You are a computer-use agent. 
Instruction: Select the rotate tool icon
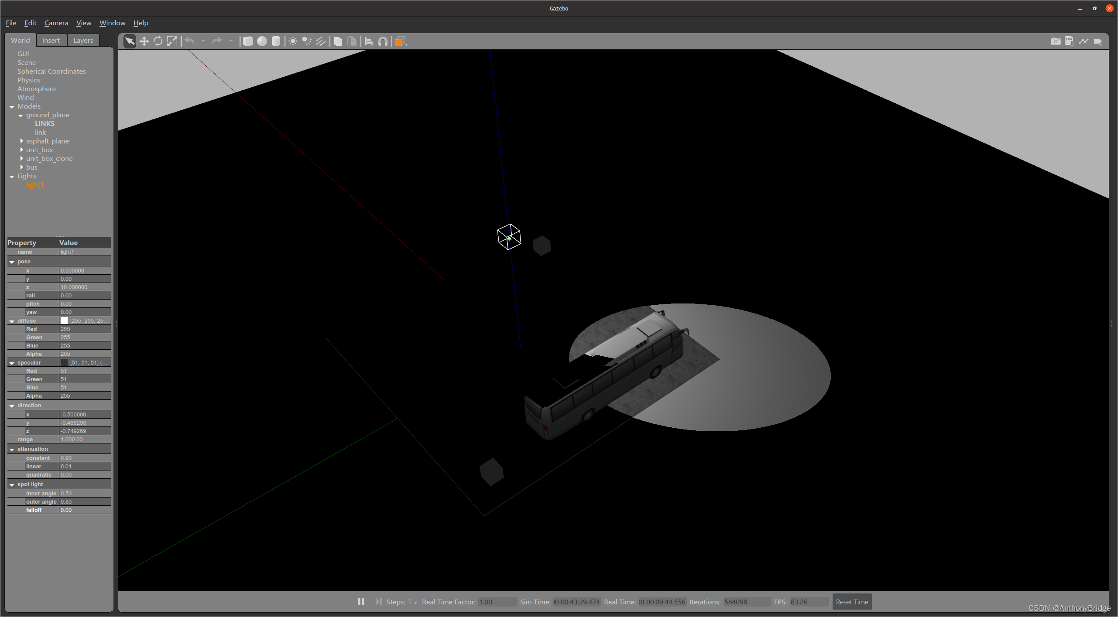coord(158,41)
